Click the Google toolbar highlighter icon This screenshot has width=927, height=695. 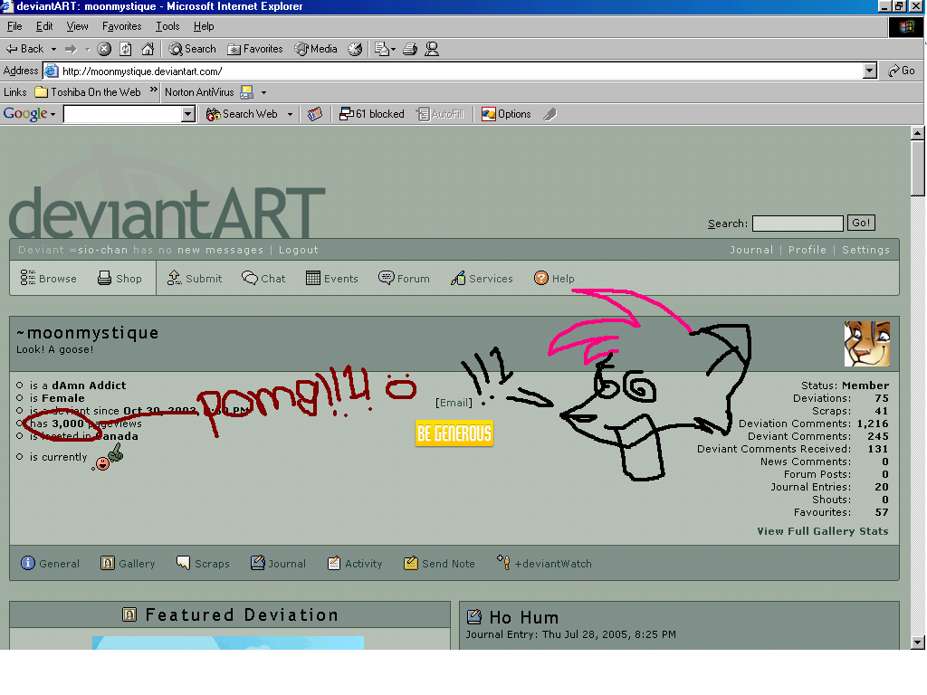pyautogui.click(x=550, y=114)
